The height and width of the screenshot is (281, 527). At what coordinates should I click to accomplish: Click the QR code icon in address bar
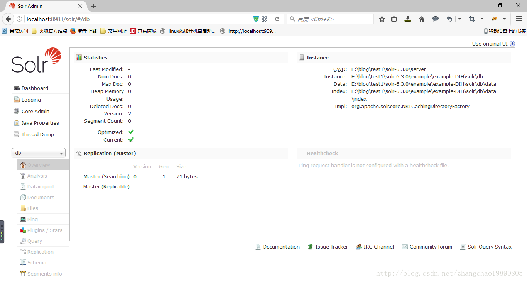click(265, 19)
